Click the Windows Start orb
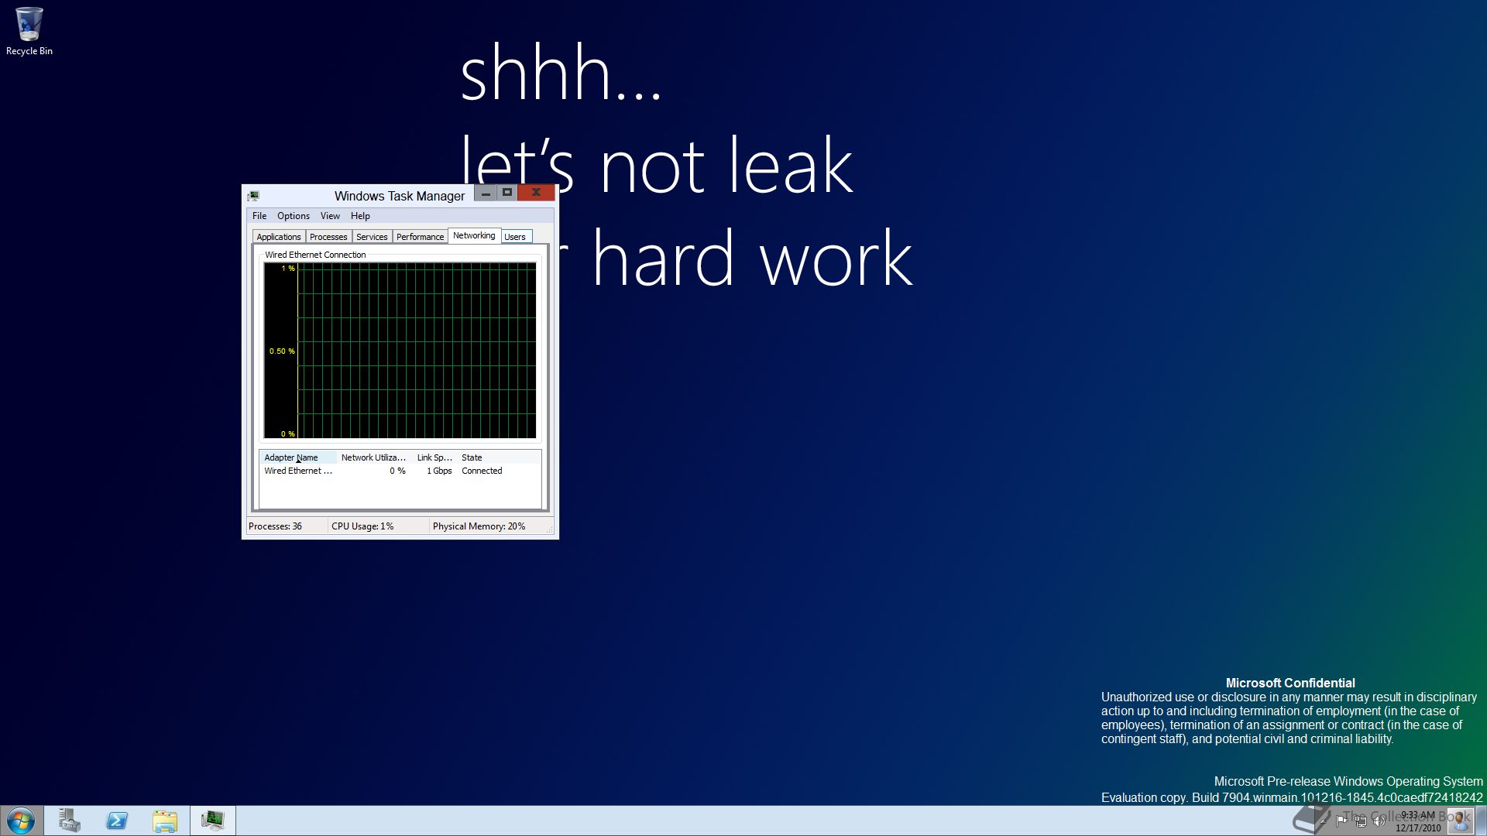 pos(21,821)
